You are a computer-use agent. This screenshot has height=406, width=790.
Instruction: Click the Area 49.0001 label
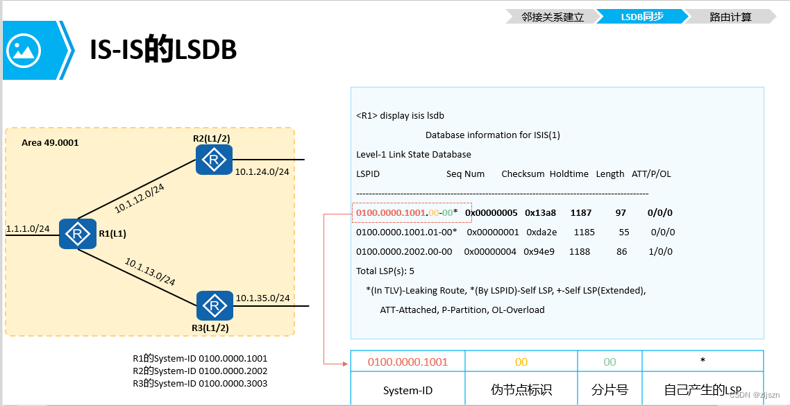50,143
